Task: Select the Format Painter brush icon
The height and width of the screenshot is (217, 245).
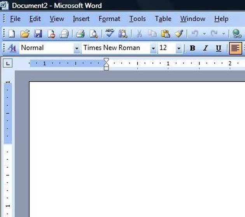Action: 179,34
